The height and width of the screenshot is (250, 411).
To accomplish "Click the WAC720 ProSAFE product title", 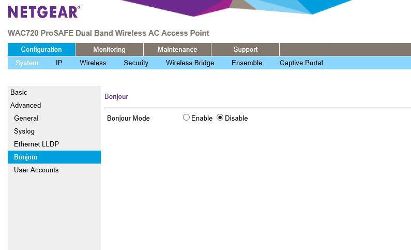I will [109, 33].
